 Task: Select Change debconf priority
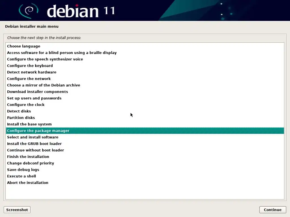point(145,163)
